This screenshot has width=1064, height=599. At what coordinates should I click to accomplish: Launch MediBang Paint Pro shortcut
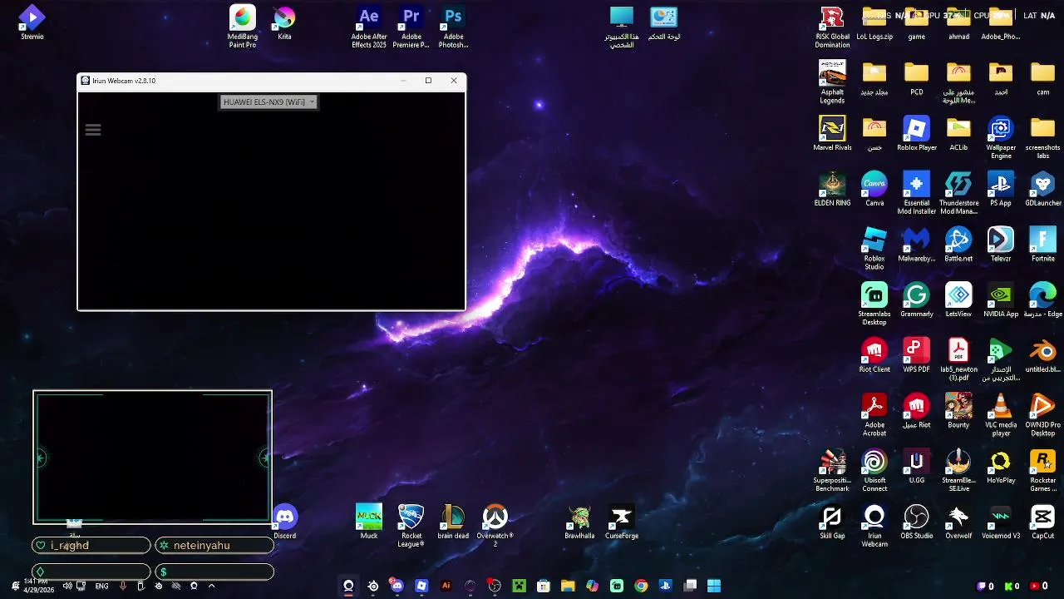tap(242, 26)
